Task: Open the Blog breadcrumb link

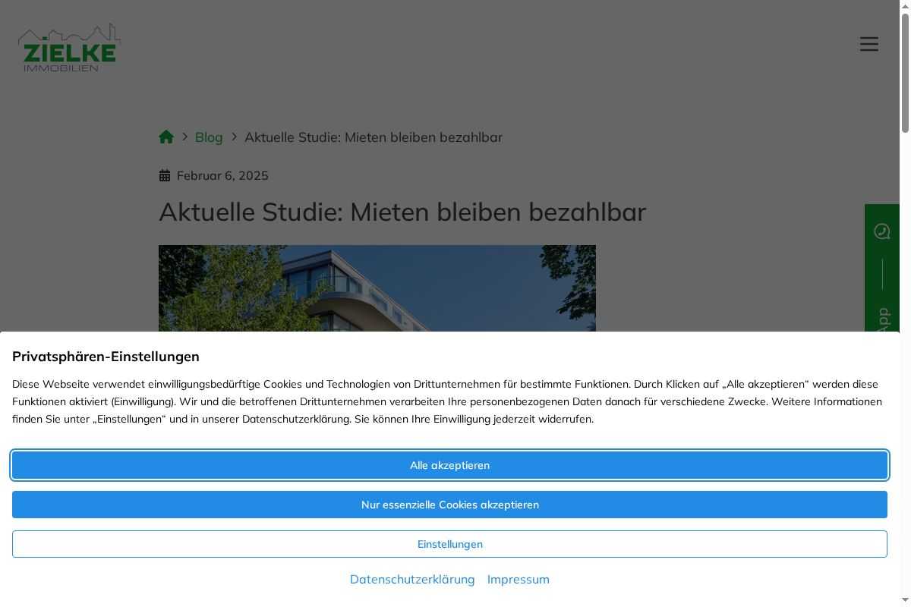Action: tap(209, 137)
